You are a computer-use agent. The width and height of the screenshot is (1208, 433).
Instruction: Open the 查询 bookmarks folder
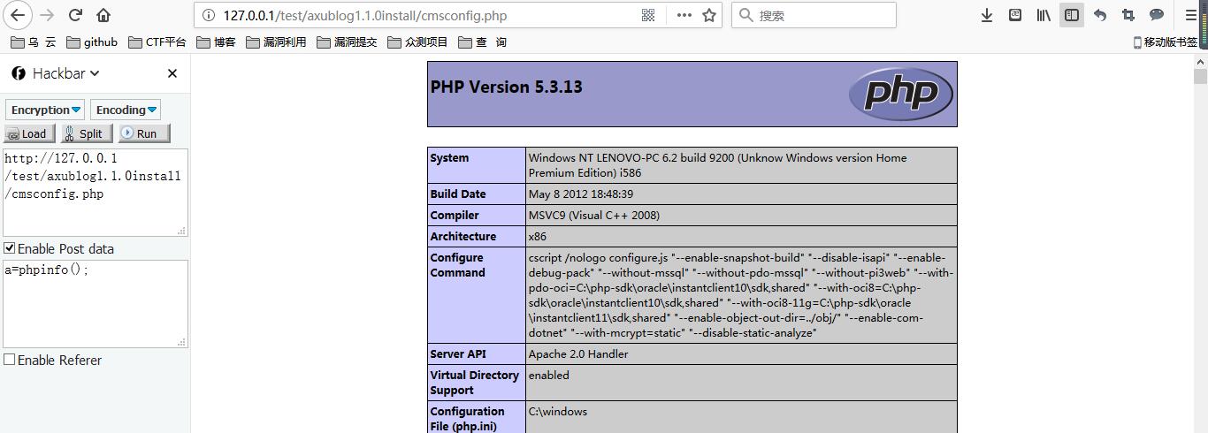point(482,42)
